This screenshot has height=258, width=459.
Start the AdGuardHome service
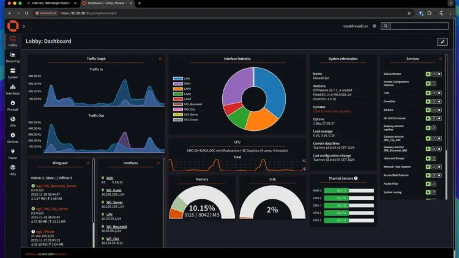click(428, 74)
